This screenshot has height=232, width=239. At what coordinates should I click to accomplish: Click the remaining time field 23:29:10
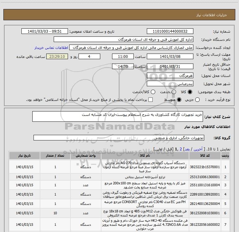coord(57,56)
